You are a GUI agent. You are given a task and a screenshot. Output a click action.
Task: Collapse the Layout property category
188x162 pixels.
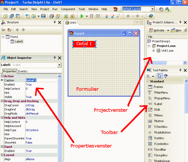tap(2, 155)
